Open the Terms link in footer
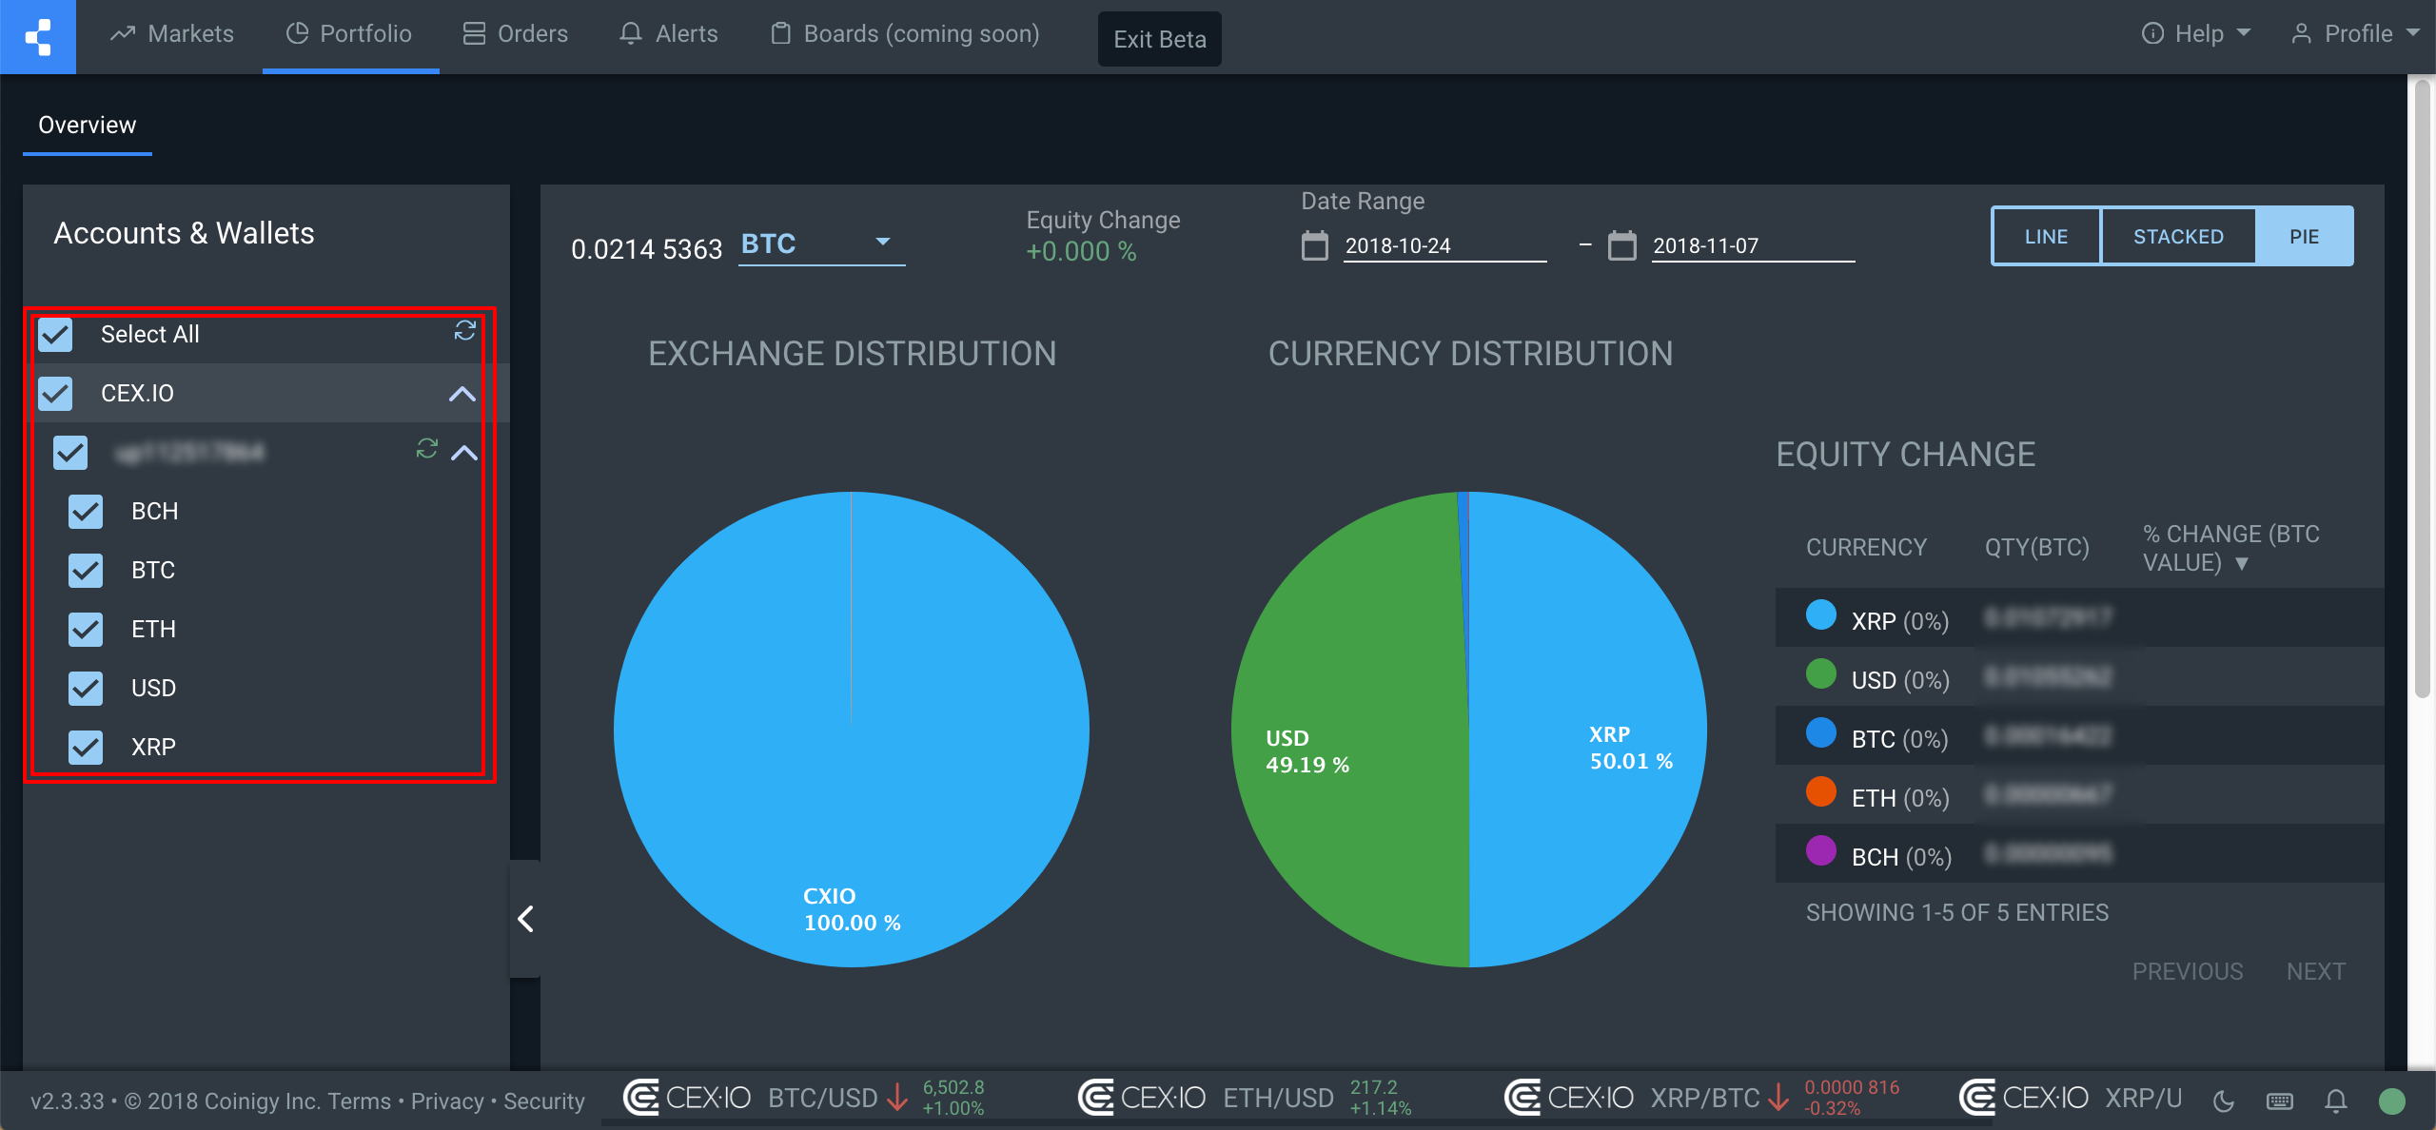Viewport: 2436px width, 1130px height. (359, 1101)
